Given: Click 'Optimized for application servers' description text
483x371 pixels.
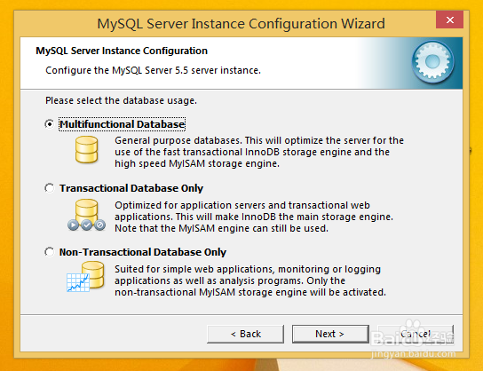Looking at the screenshot, I should pyautogui.click(x=254, y=217).
